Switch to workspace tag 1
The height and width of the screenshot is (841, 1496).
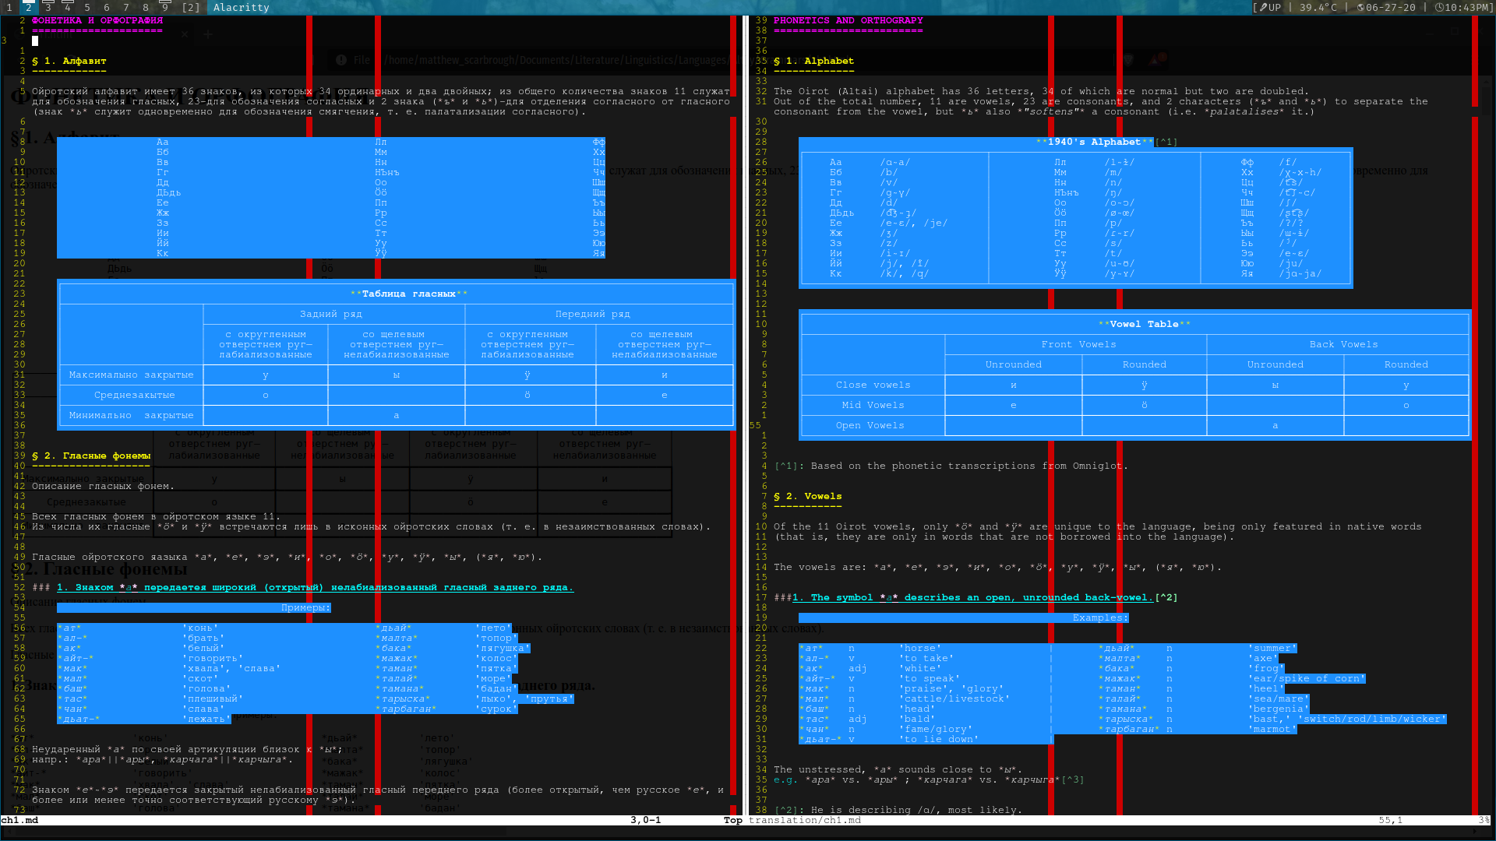[9, 8]
